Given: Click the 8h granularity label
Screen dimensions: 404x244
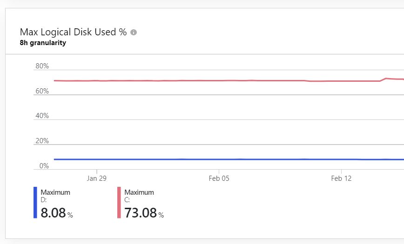Looking at the screenshot, I should click(x=43, y=43).
